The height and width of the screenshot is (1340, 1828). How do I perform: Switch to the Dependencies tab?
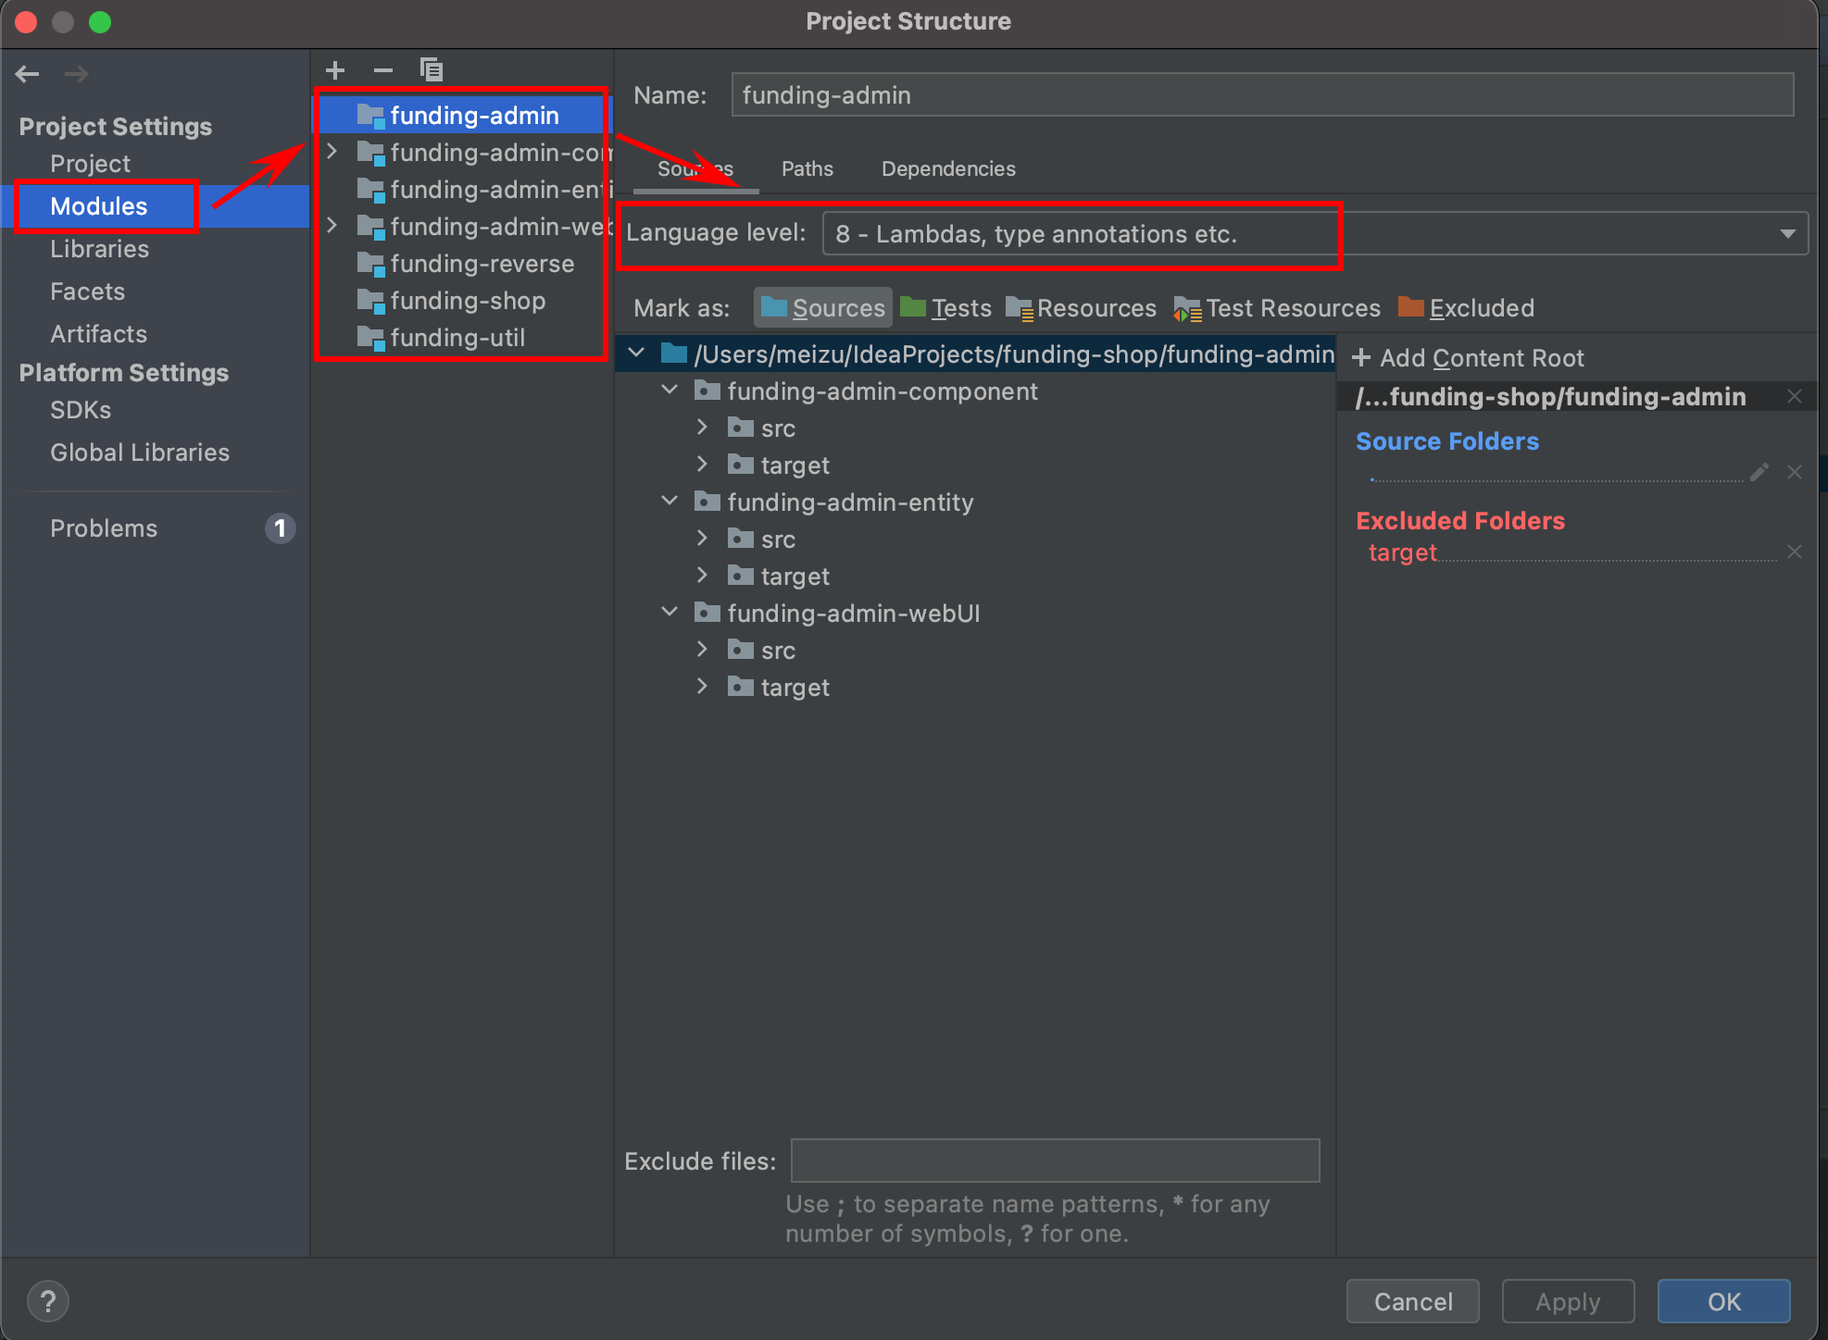tap(948, 168)
